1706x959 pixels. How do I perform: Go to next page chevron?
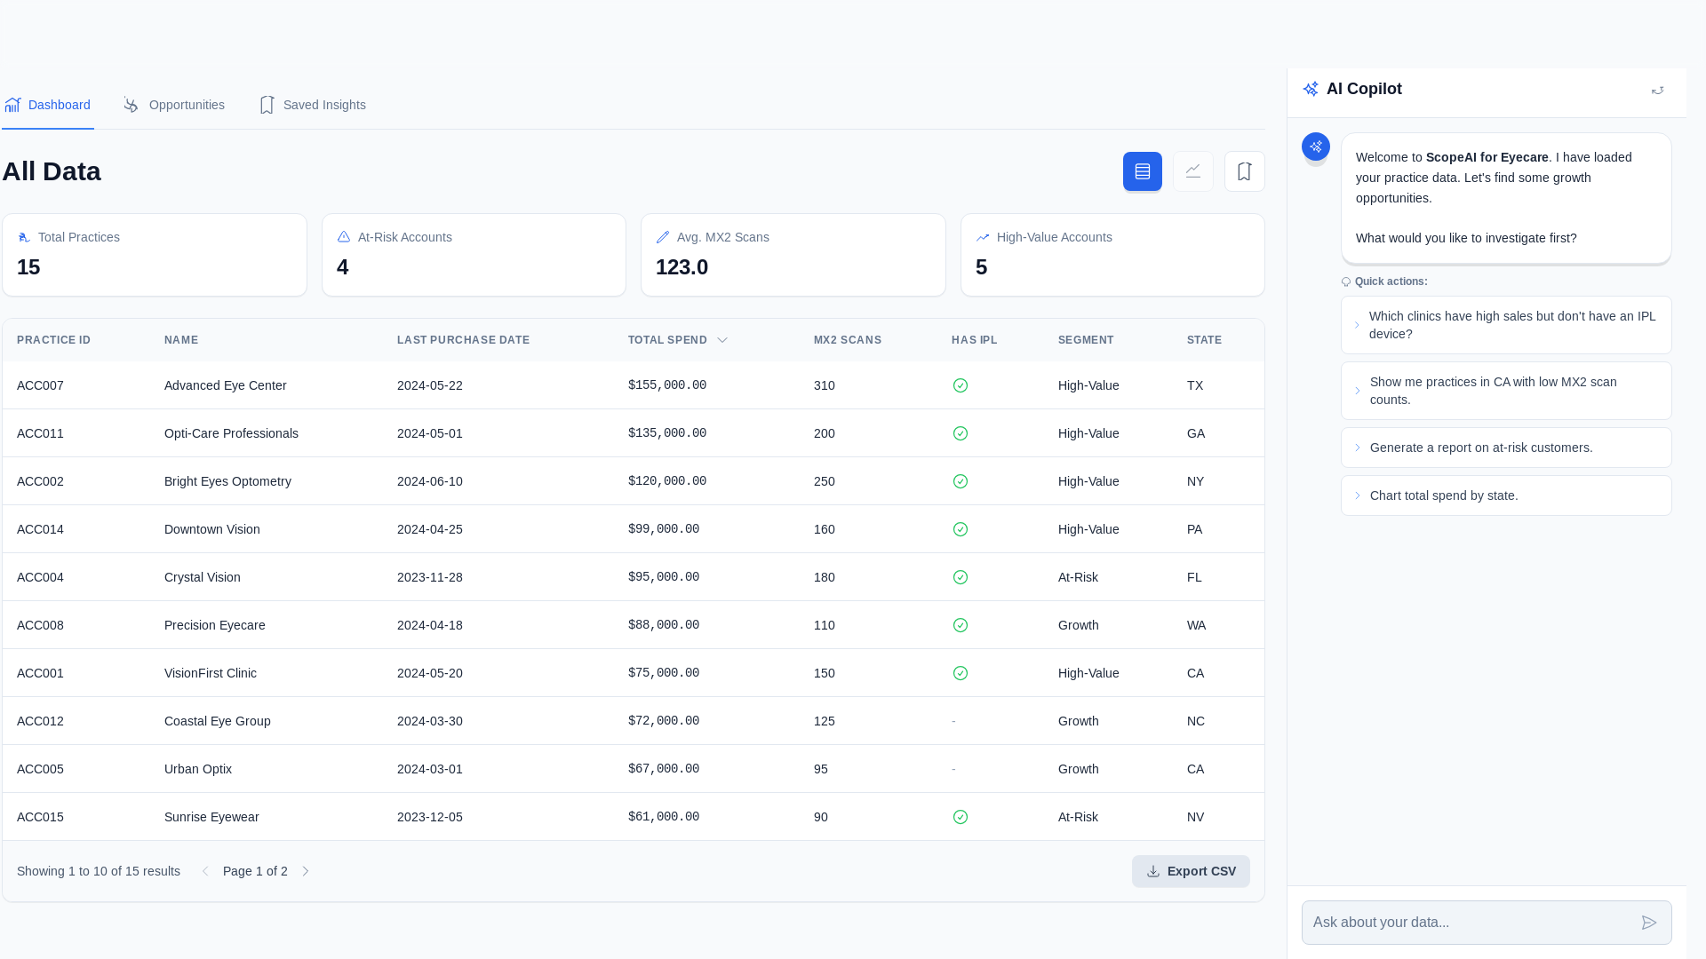pyautogui.click(x=306, y=871)
